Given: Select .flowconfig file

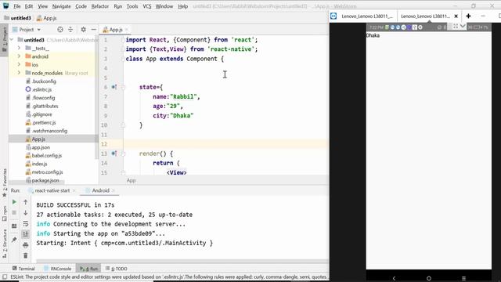Looking at the screenshot, I should point(43,98).
